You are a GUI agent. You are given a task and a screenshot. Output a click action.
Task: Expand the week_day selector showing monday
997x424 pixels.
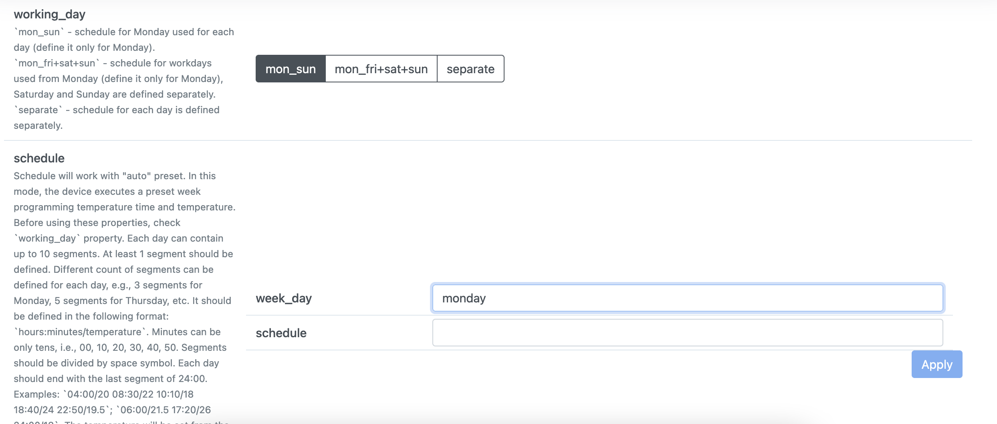(686, 298)
